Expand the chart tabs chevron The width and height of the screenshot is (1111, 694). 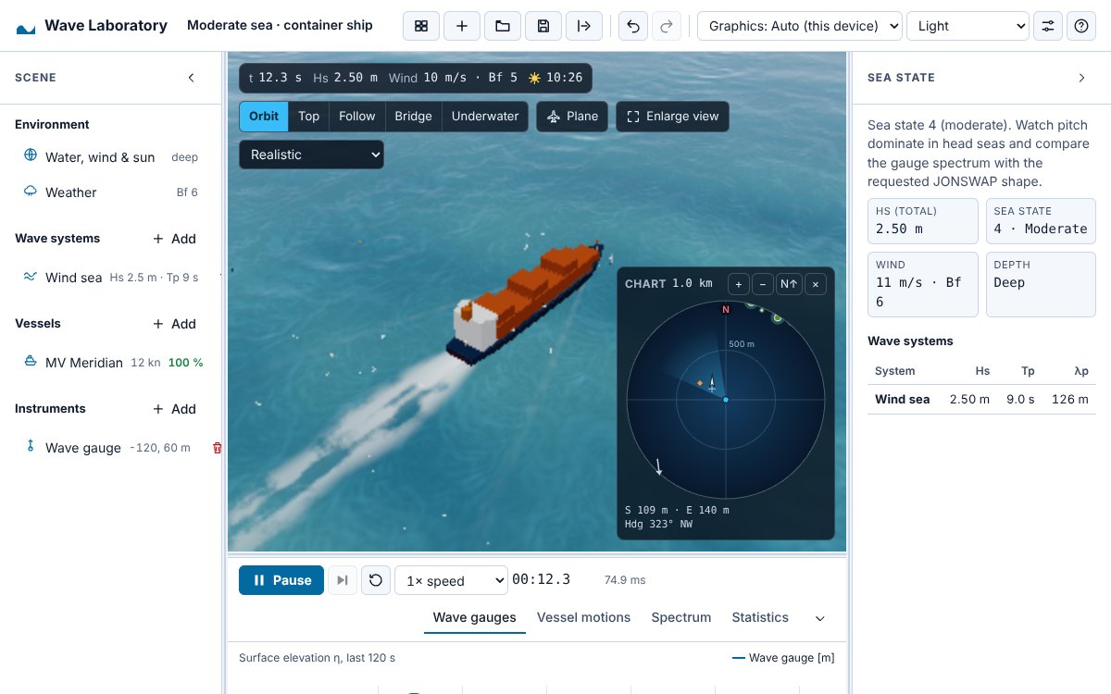(x=819, y=618)
